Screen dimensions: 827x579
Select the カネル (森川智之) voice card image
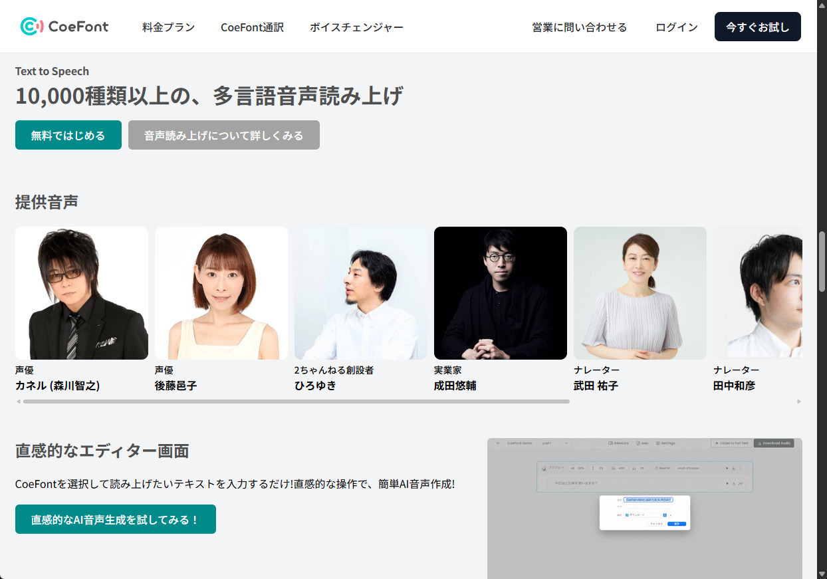pos(82,293)
